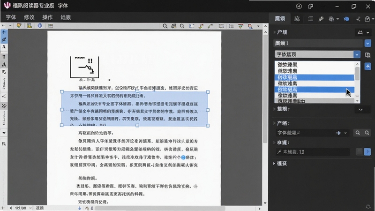This screenshot has width=375, height=211.
Task: Click the copy icon right of font combo
Action: coord(367,55)
